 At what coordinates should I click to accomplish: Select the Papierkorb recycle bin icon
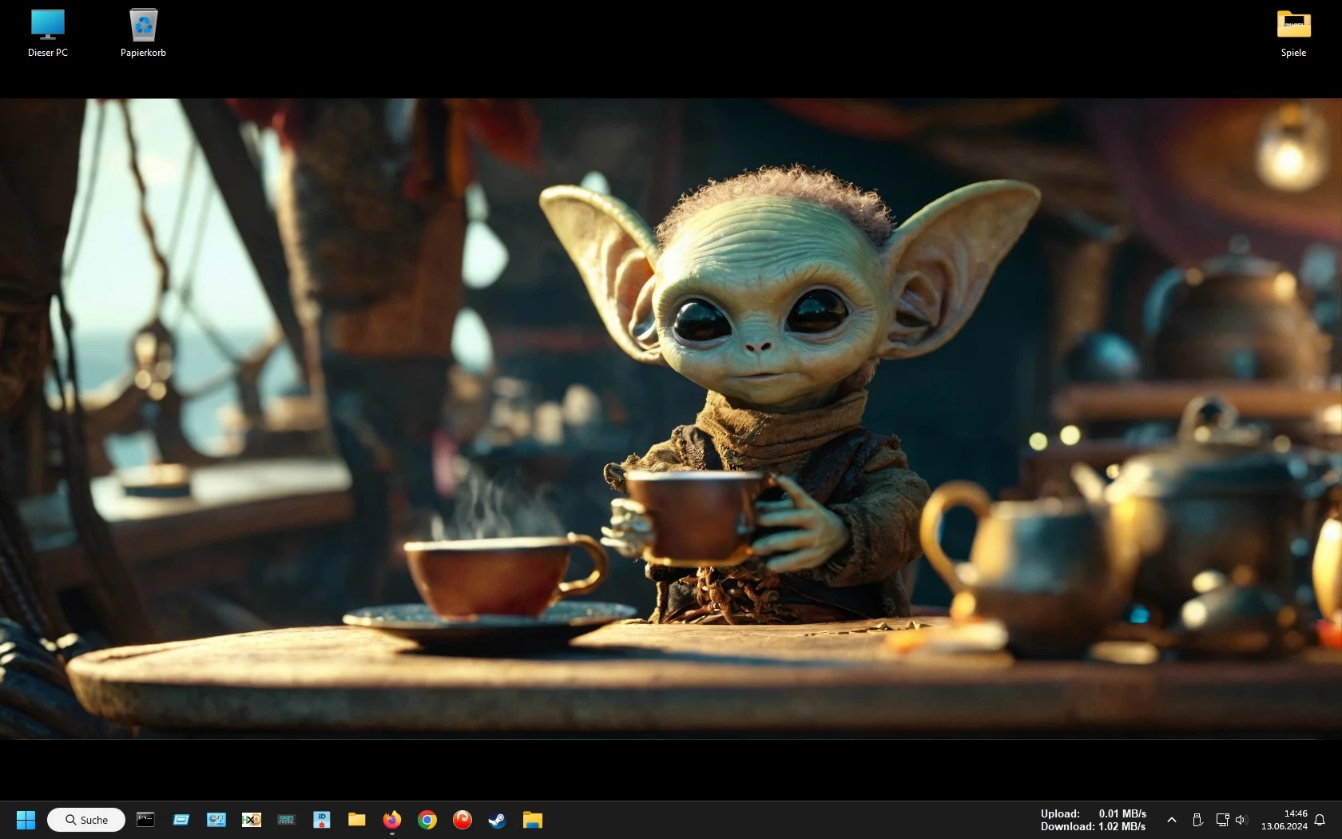pos(143,34)
